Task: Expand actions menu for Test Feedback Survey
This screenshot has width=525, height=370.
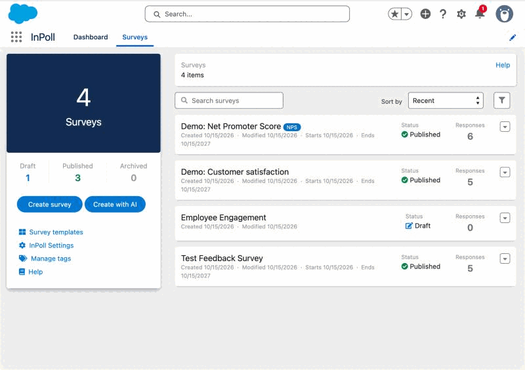Action: [x=505, y=258]
